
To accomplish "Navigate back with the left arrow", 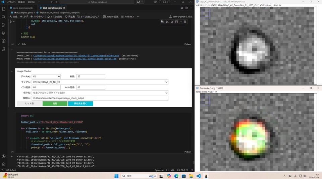I will pos(52,2).
